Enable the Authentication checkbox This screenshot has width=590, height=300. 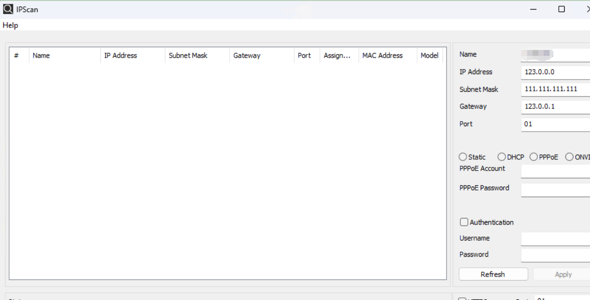[464, 222]
